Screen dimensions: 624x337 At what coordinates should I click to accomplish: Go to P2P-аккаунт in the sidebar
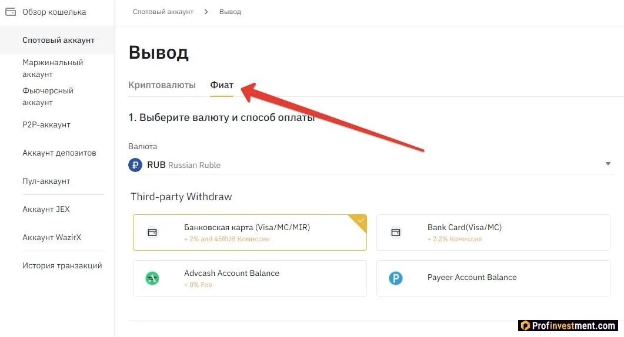[46, 125]
